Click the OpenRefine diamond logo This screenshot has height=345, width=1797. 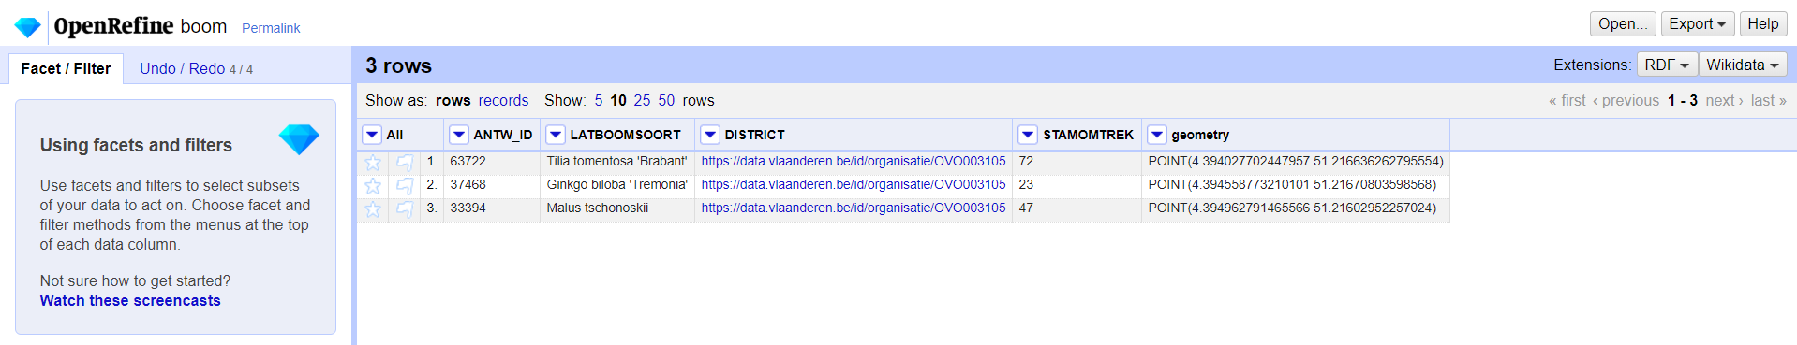[27, 27]
